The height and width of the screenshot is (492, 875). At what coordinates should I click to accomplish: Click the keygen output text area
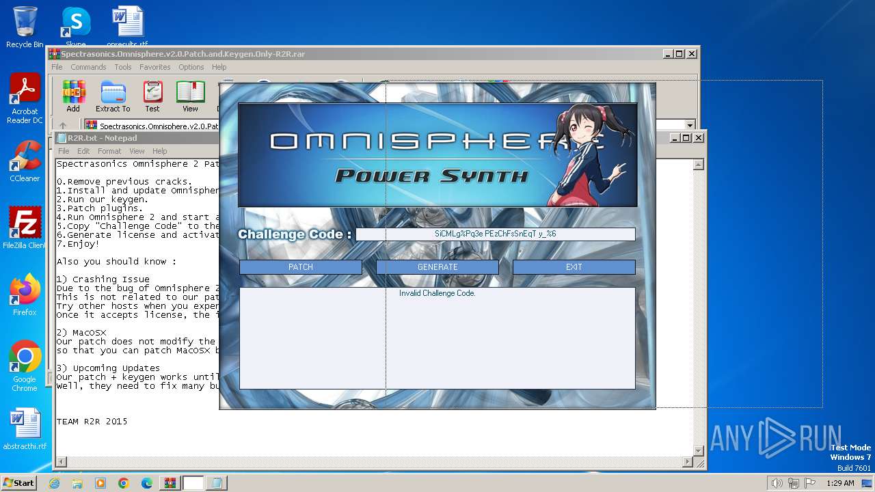(437, 338)
